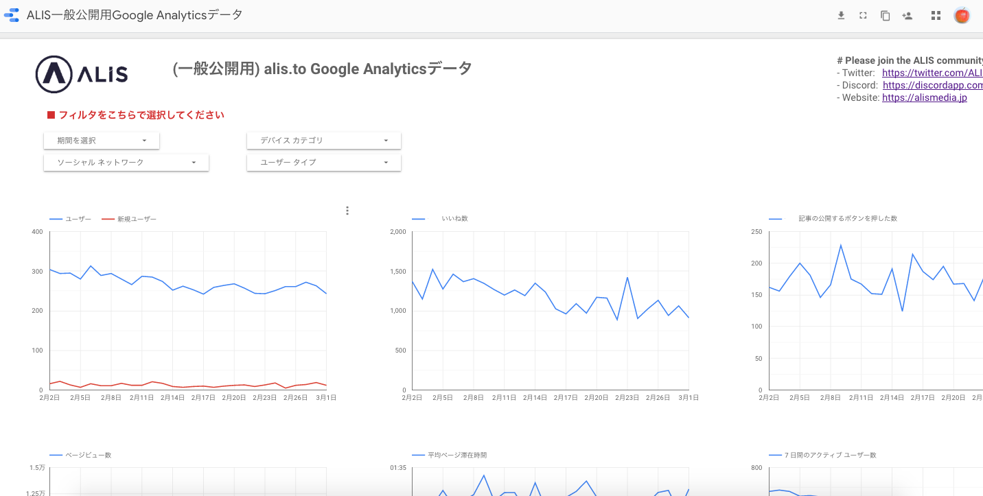Screen dimensions: 983x496
Task: Open the ALIS Twitter link
Action: (x=932, y=73)
